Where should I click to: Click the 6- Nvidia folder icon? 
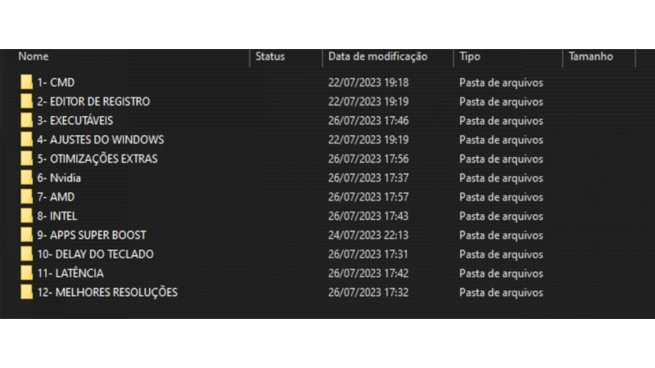[x=27, y=178]
